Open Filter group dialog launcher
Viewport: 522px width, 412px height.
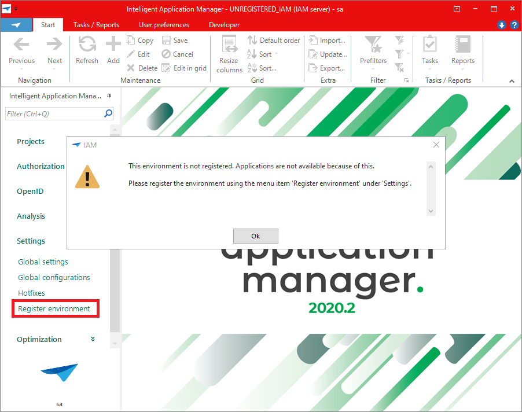click(406, 80)
